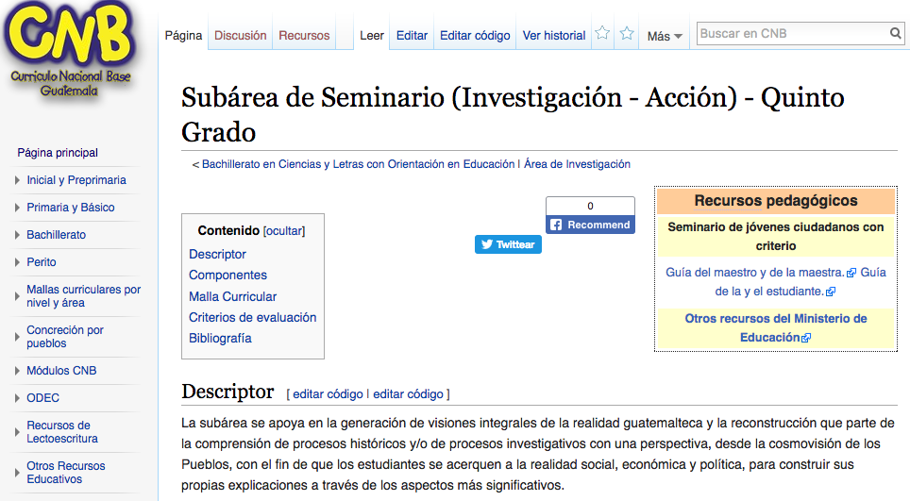Open the Editar código tab

coord(475,35)
